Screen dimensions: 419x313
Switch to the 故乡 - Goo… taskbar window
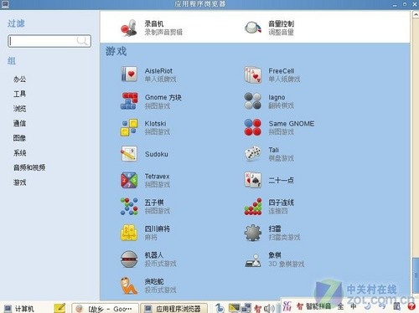point(106,308)
